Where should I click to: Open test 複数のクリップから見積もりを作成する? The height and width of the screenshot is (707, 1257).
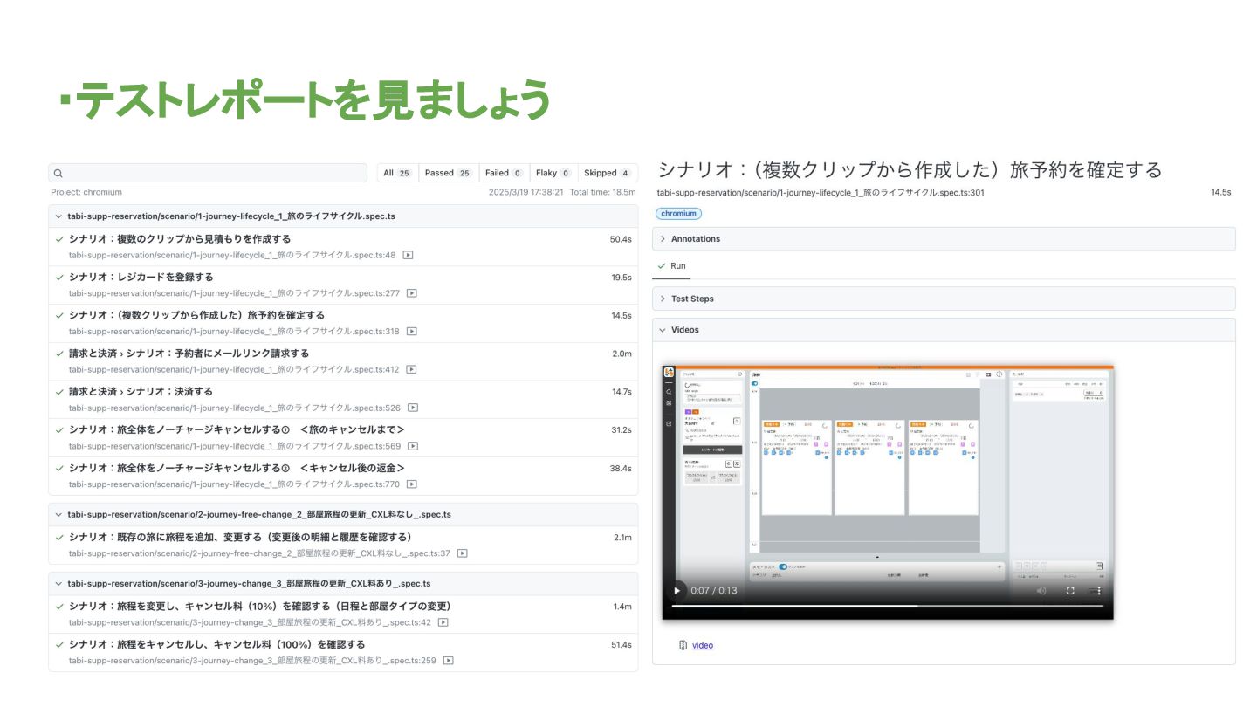[x=180, y=239]
